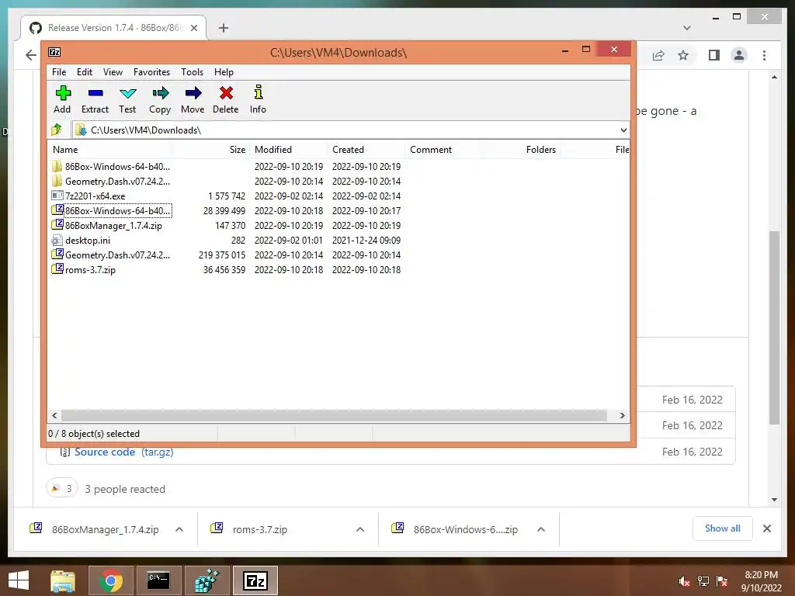Expand the address path dropdown
The image size is (795, 596).
[623, 130]
